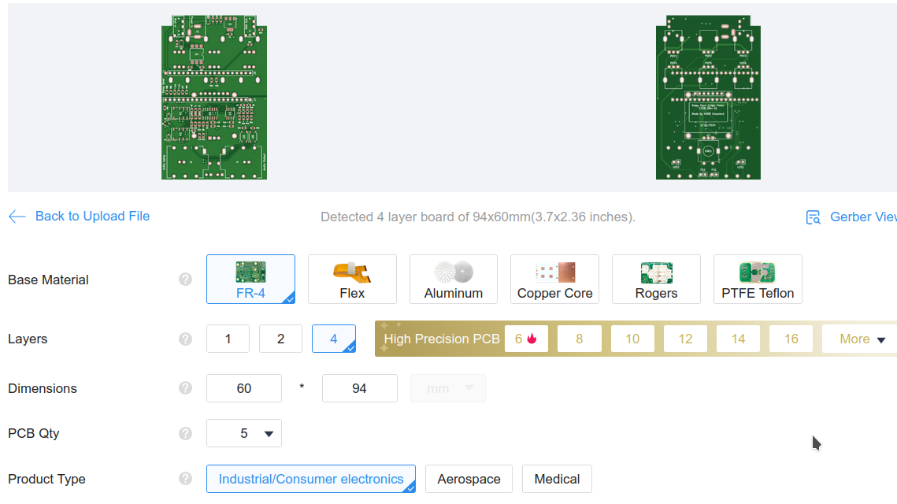Click the Base Material help question icon

[185, 280]
